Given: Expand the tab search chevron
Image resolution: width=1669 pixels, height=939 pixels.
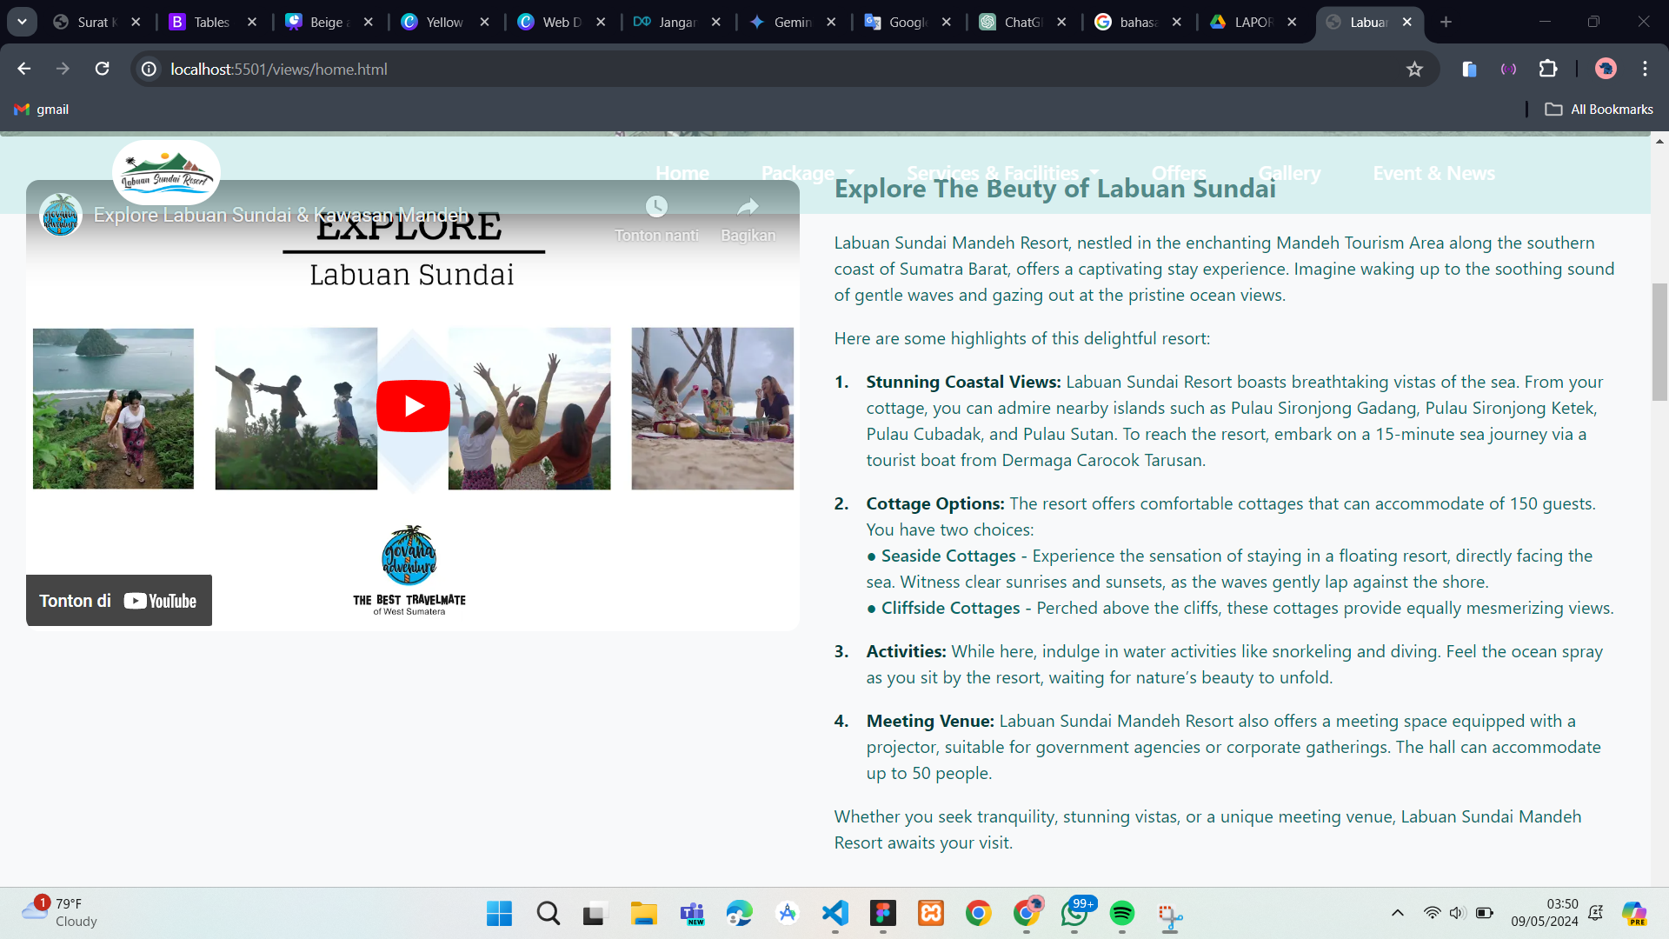Looking at the screenshot, I should coord(22,22).
